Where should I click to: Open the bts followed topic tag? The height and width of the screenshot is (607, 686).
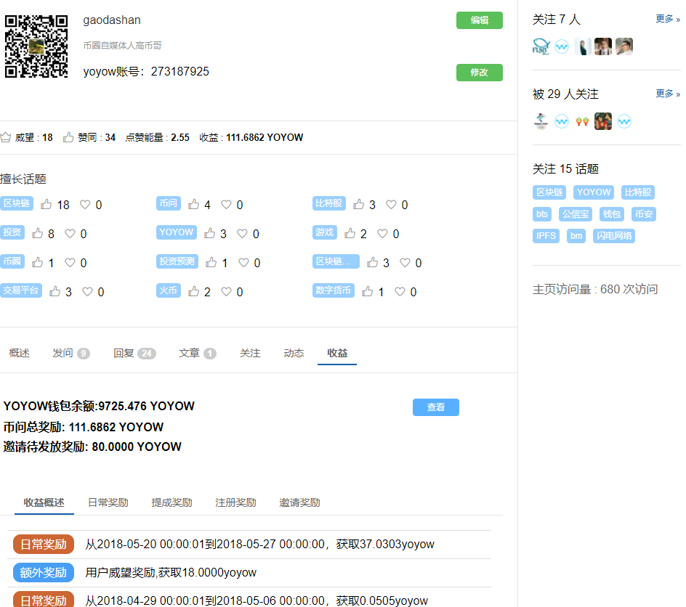click(542, 214)
